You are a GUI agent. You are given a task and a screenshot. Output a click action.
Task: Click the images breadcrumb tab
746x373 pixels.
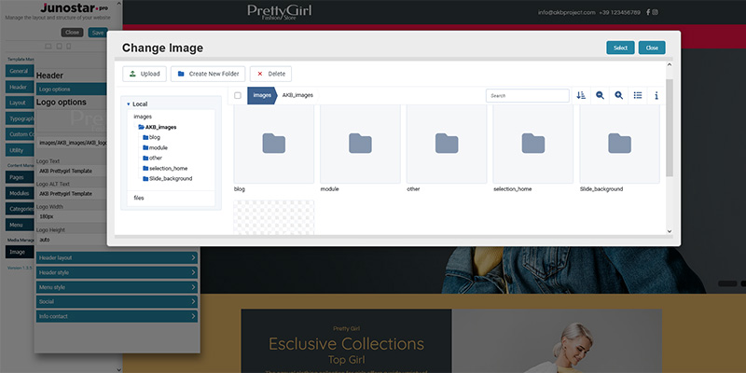click(260, 95)
